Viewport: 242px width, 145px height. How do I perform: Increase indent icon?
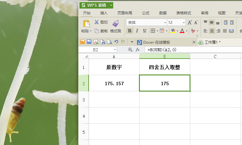(x=232, y=22)
